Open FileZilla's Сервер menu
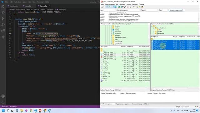The width and height of the screenshot is (200, 113). pos(128,4)
